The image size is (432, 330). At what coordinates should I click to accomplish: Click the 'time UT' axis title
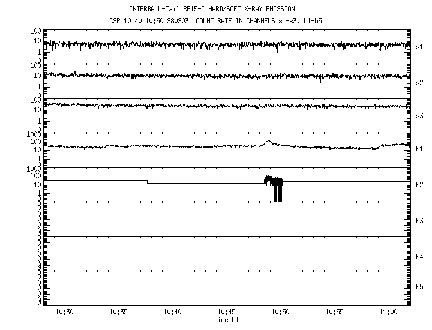(226, 319)
